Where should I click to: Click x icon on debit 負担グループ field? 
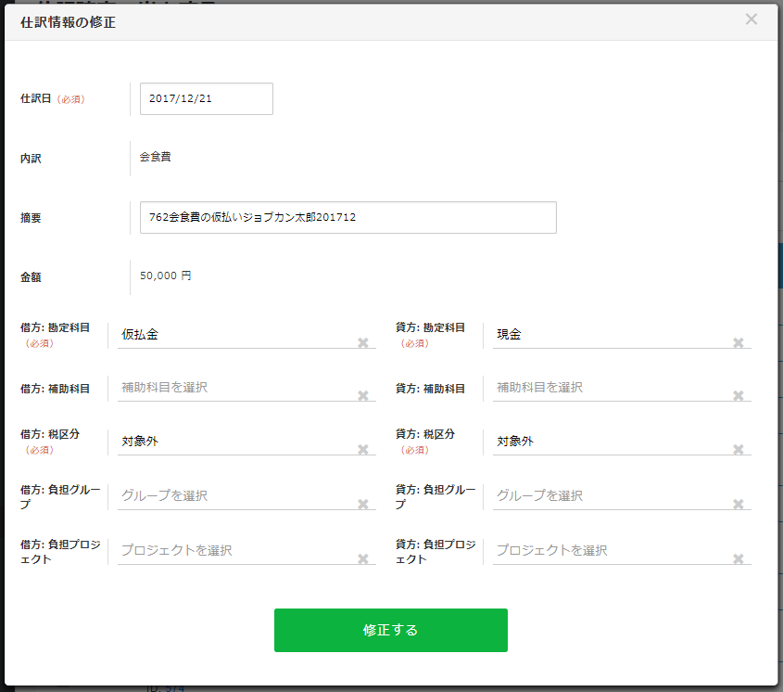point(363,505)
